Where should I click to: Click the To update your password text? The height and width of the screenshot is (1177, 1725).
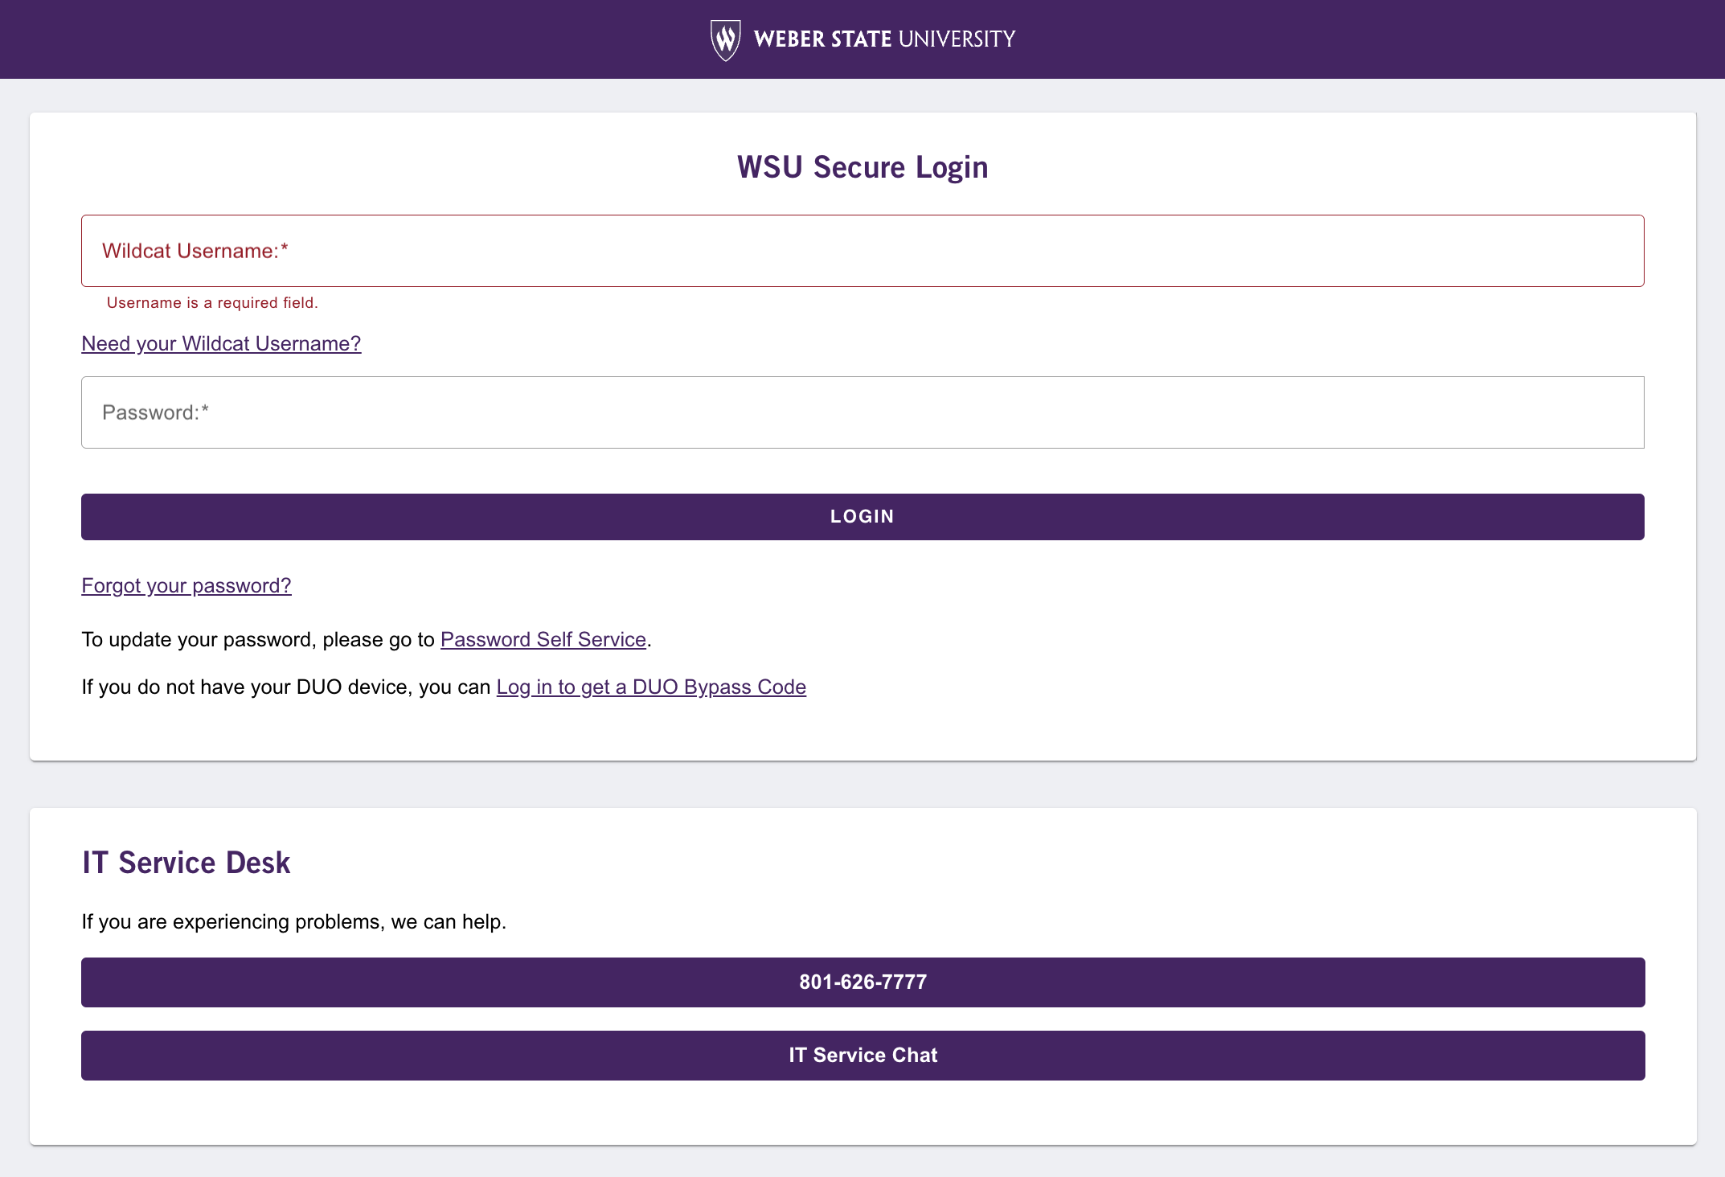257,639
